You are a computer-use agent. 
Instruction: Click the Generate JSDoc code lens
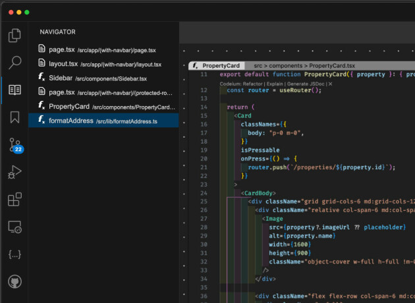tap(306, 84)
